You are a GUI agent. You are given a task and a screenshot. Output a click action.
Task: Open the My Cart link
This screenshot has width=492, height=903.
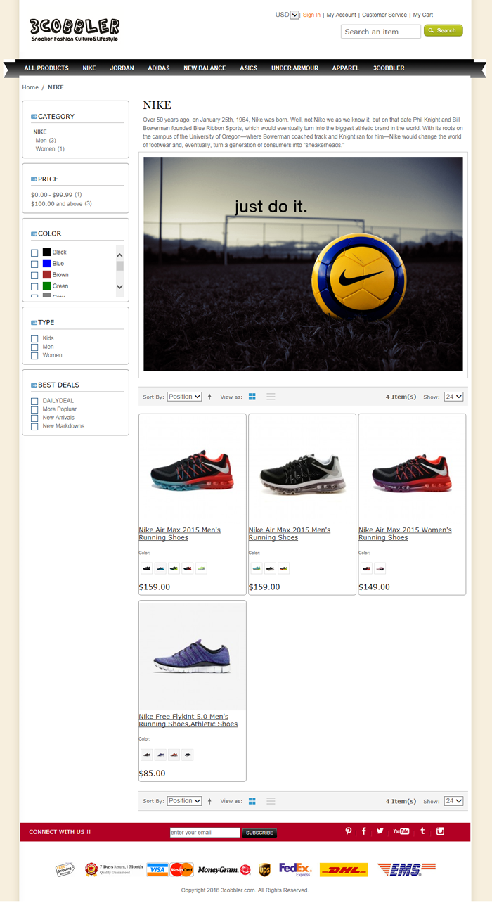click(x=423, y=15)
